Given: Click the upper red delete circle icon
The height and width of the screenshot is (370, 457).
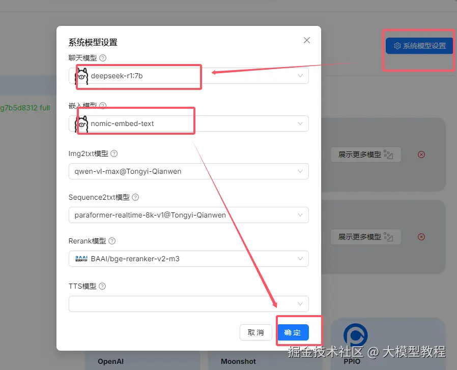Looking at the screenshot, I should coord(421,155).
